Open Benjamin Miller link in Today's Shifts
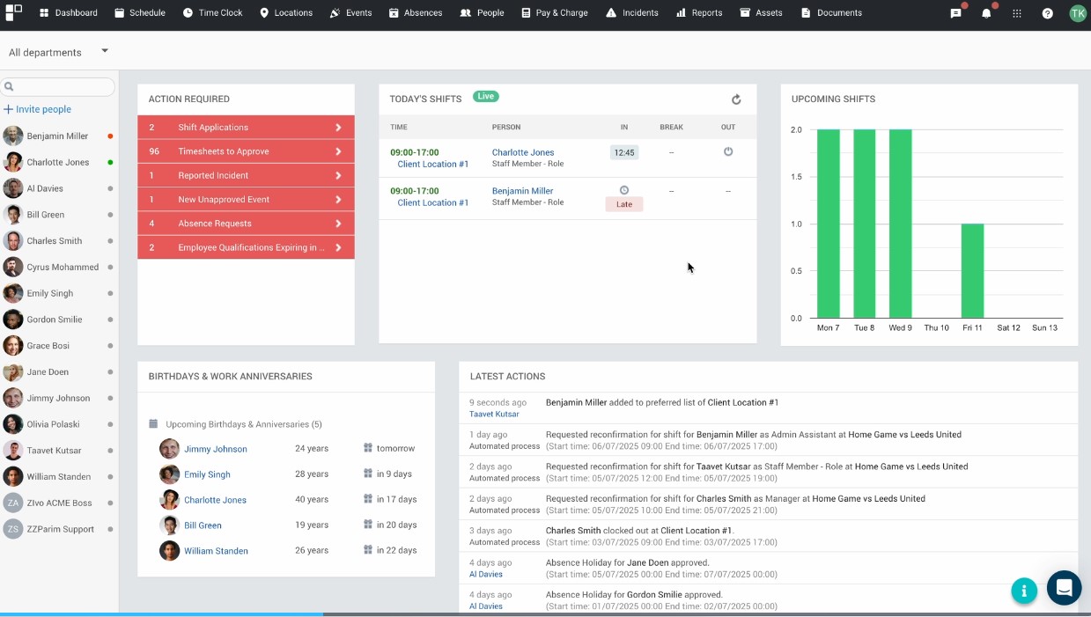 (x=523, y=191)
